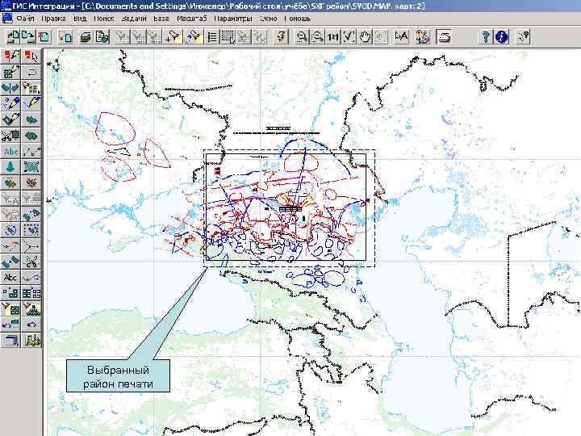
Task: Click the yellow castle-shaped icon in palette
Action: pyautogui.click(x=31, y=341)
